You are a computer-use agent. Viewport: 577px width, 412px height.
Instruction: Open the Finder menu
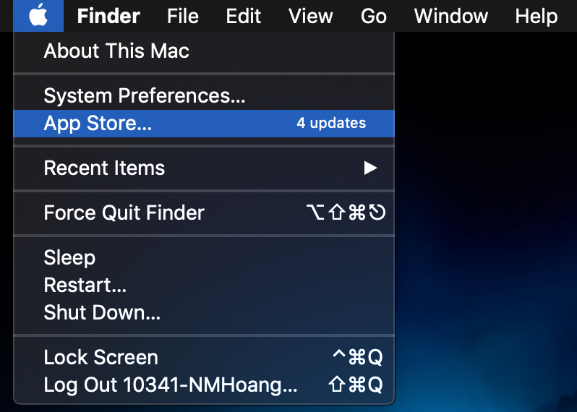pos(108,16)
